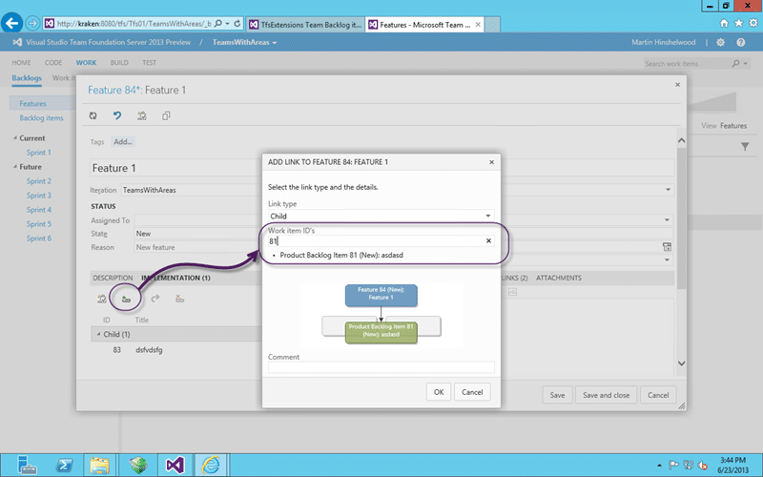Viewport: 763px width, 477px height.
Task: Go to the TEST hub
Action: pyautogui.click(x=150, y=63)
